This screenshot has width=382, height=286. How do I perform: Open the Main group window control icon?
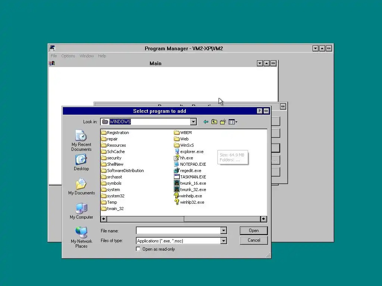pos(51,63)
